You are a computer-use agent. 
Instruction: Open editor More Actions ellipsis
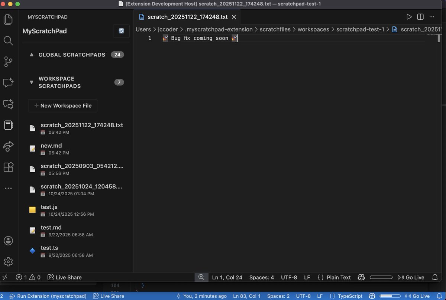coord(432,17)
